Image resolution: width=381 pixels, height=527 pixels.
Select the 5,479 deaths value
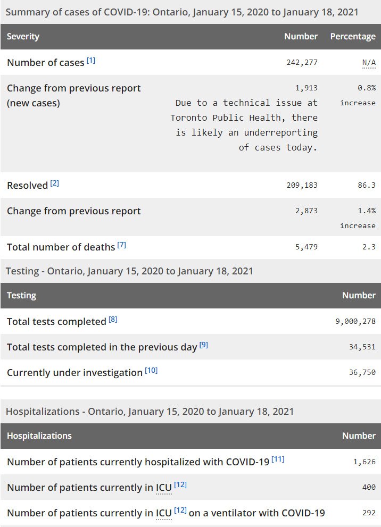(x=306, y=247)
